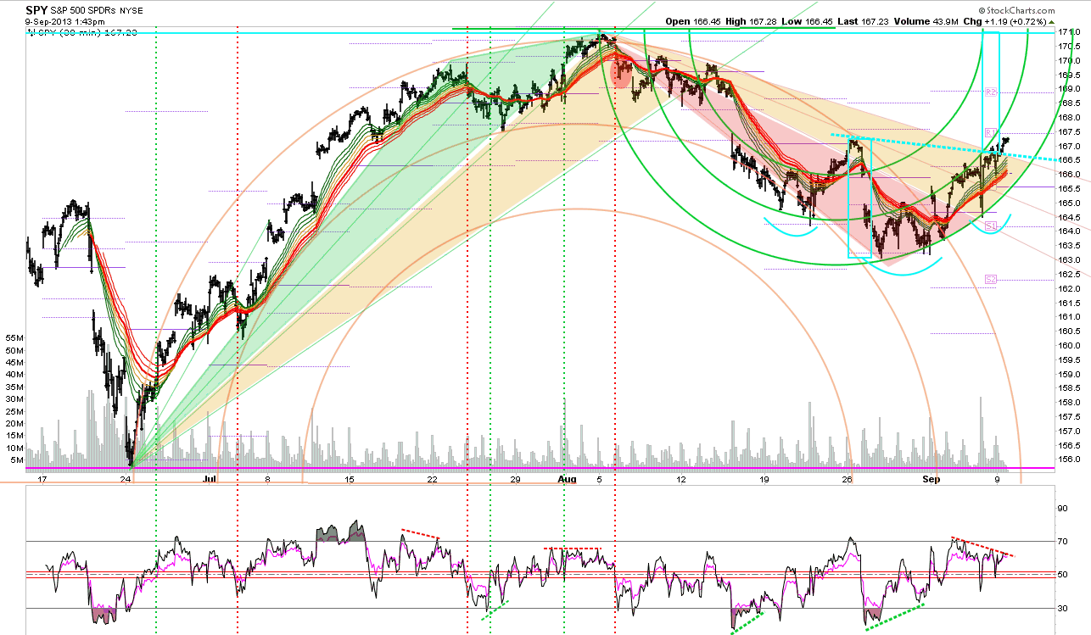
Task: Click the 25M volume axis label
Action: point(13,411)
